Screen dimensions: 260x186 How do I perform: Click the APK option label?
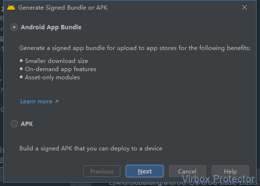point(26,124)
